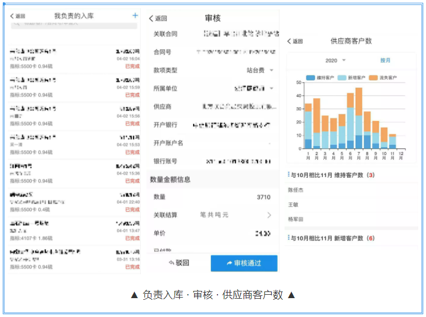Screen dimensions: 426x317
Task: Open the 03-31 13:16 入库 record
Action: [x=74, y=260]
